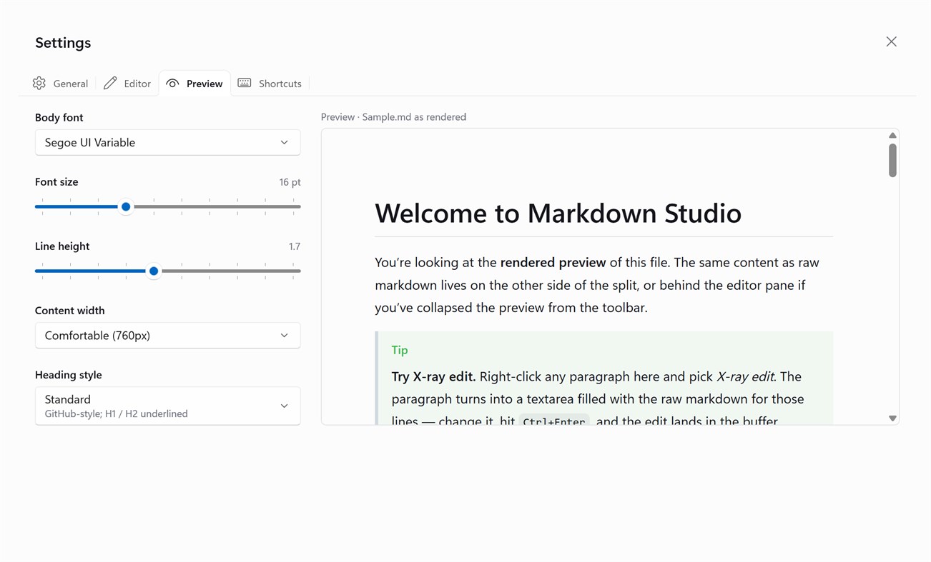Close the Settings dialog
The image size is (931, 562).
[x=891, y=41]
